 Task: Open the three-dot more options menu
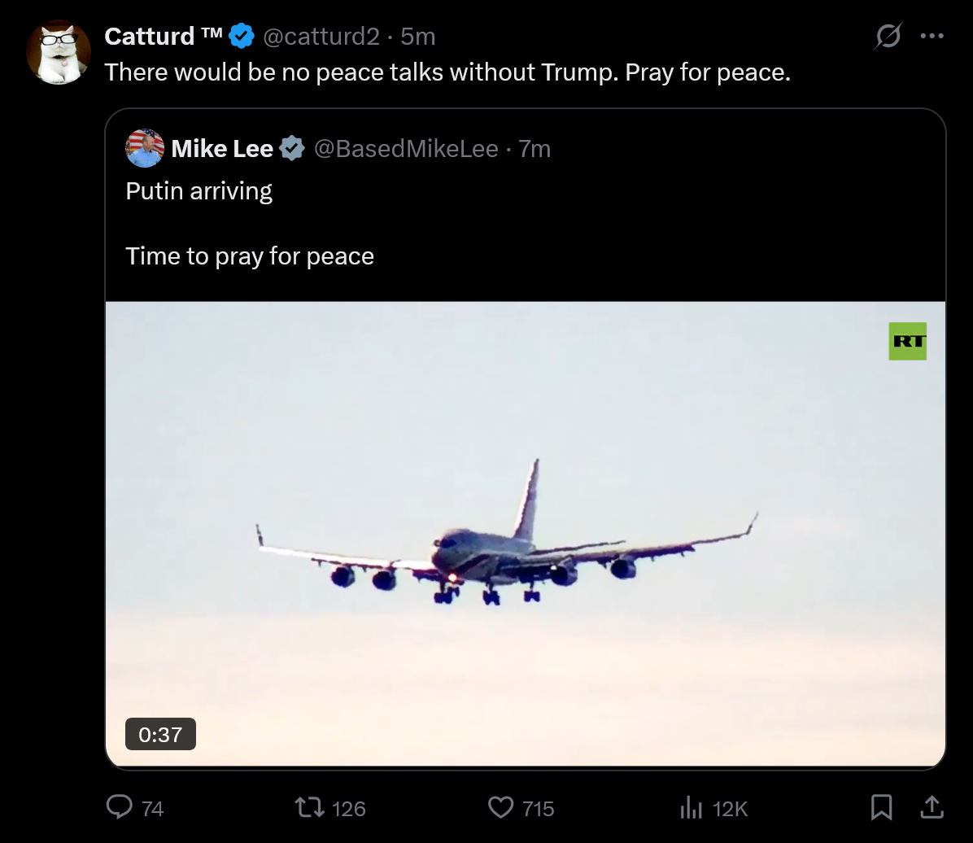coord(932,36)
